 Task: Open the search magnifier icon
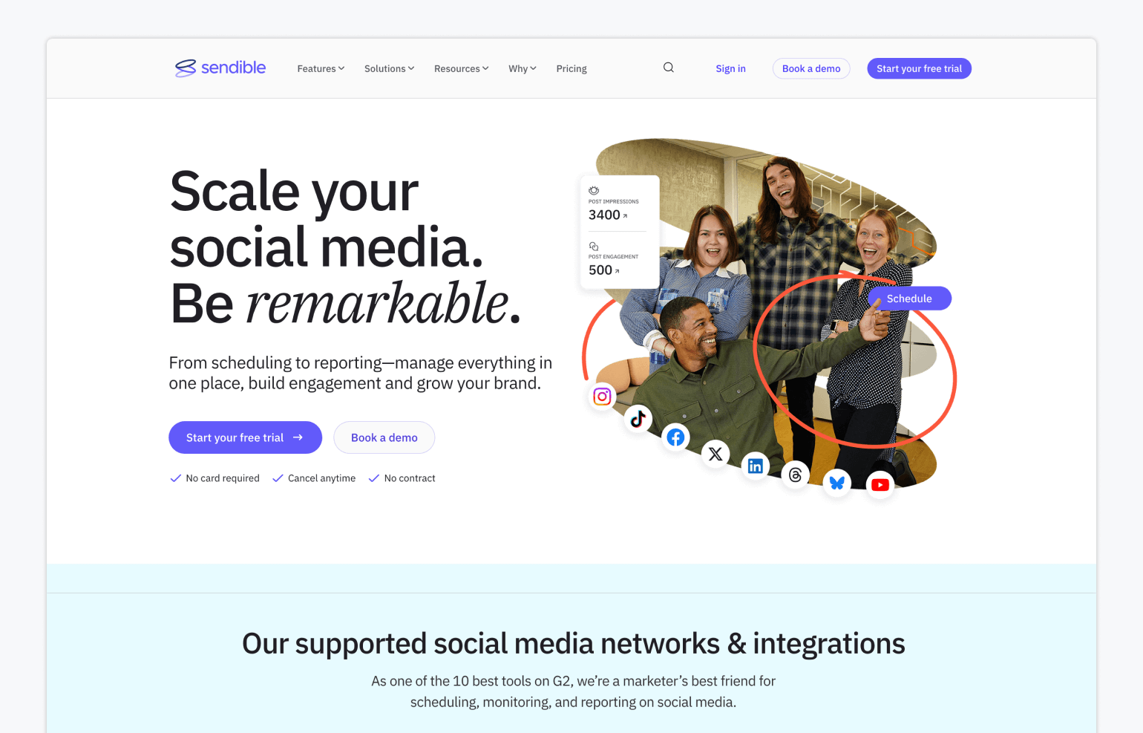click(669, 68)
